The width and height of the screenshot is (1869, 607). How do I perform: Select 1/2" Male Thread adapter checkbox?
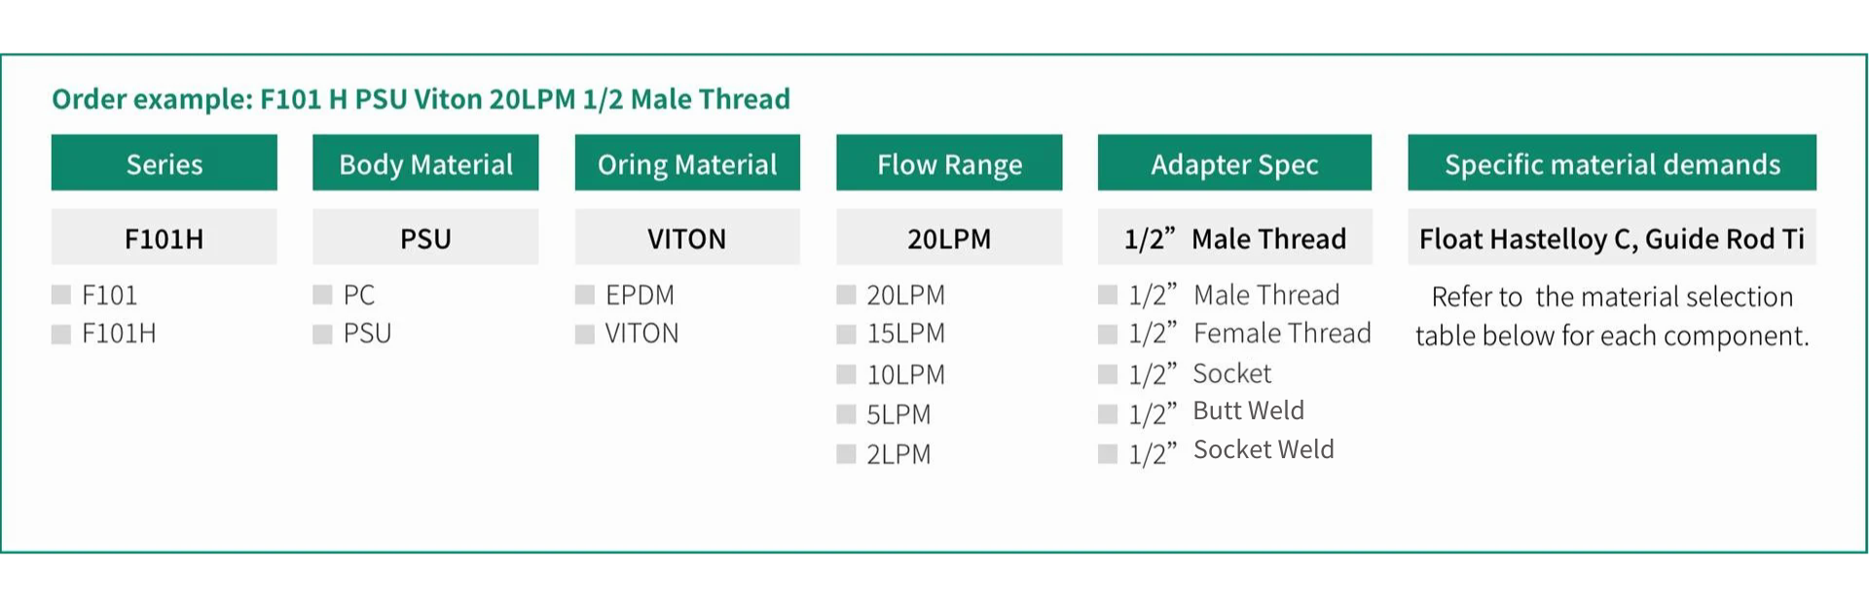click(x=1108, y=295)
